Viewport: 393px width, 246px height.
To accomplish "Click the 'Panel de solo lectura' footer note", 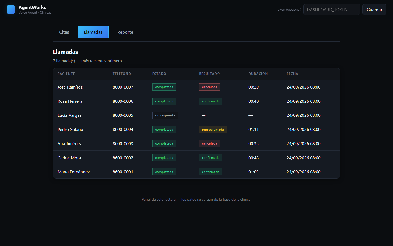I will click(x=196, y=199).
